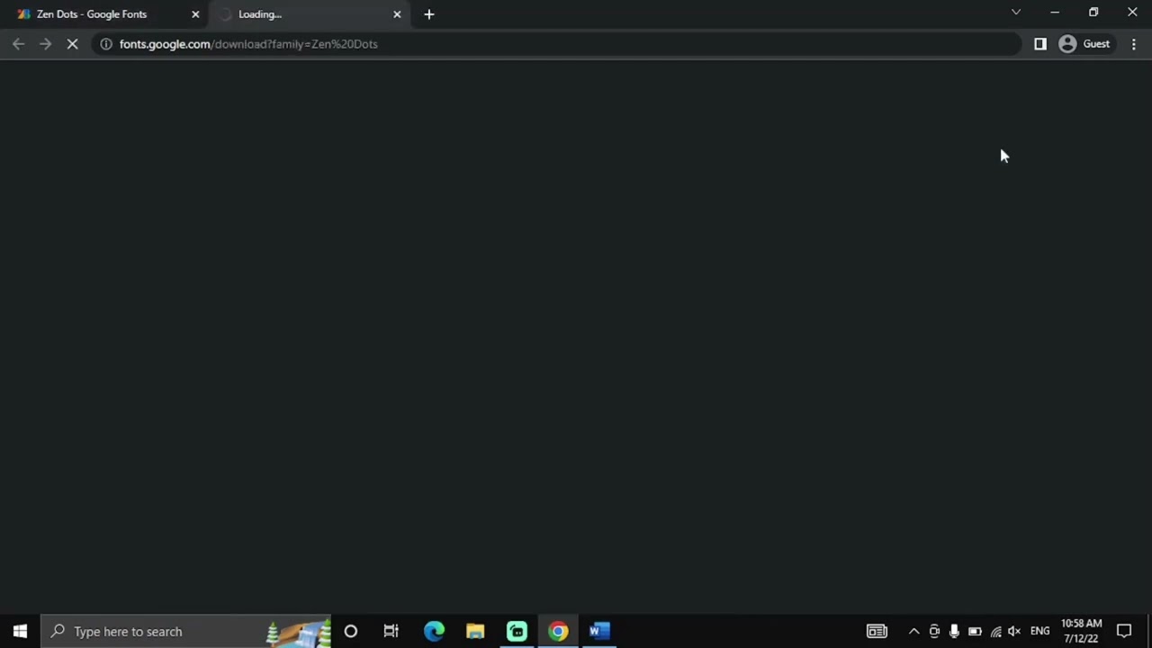Open Task View on taskbar

pos(391,632)
